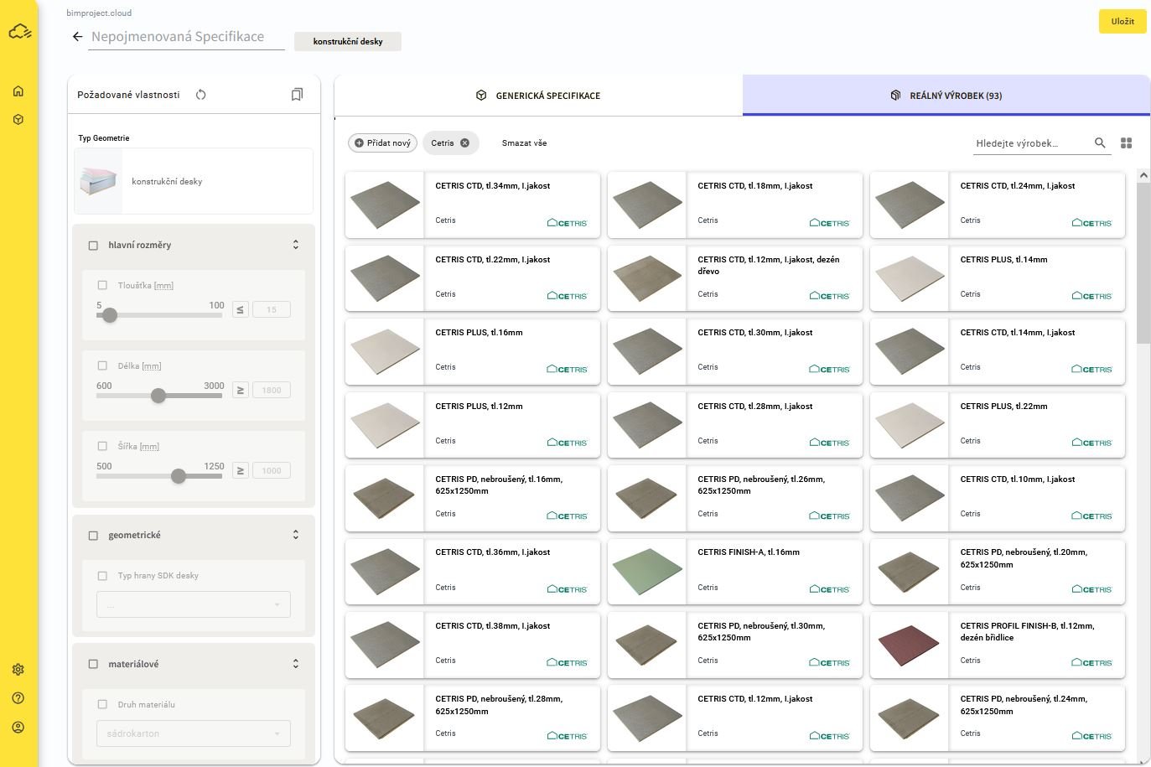Click the Délka value input field
The height and width of the screenshot is (767, 1151).
click(272, 390)
